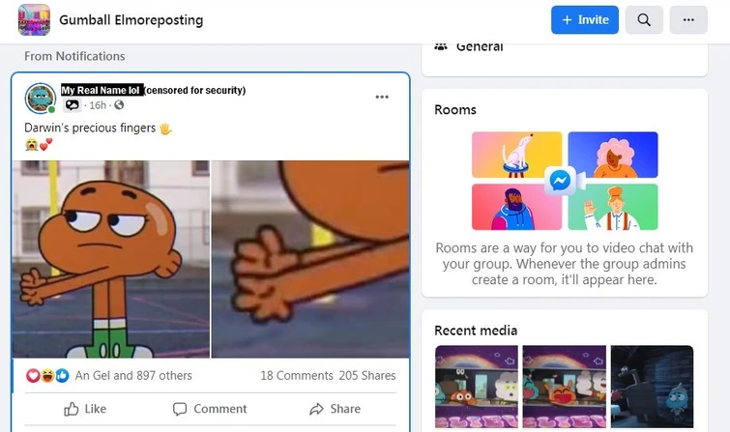Viewport: 730px width, 432px height.
Task: Click the blue thumbs-up reaction icon
Action: click(62, 375)
